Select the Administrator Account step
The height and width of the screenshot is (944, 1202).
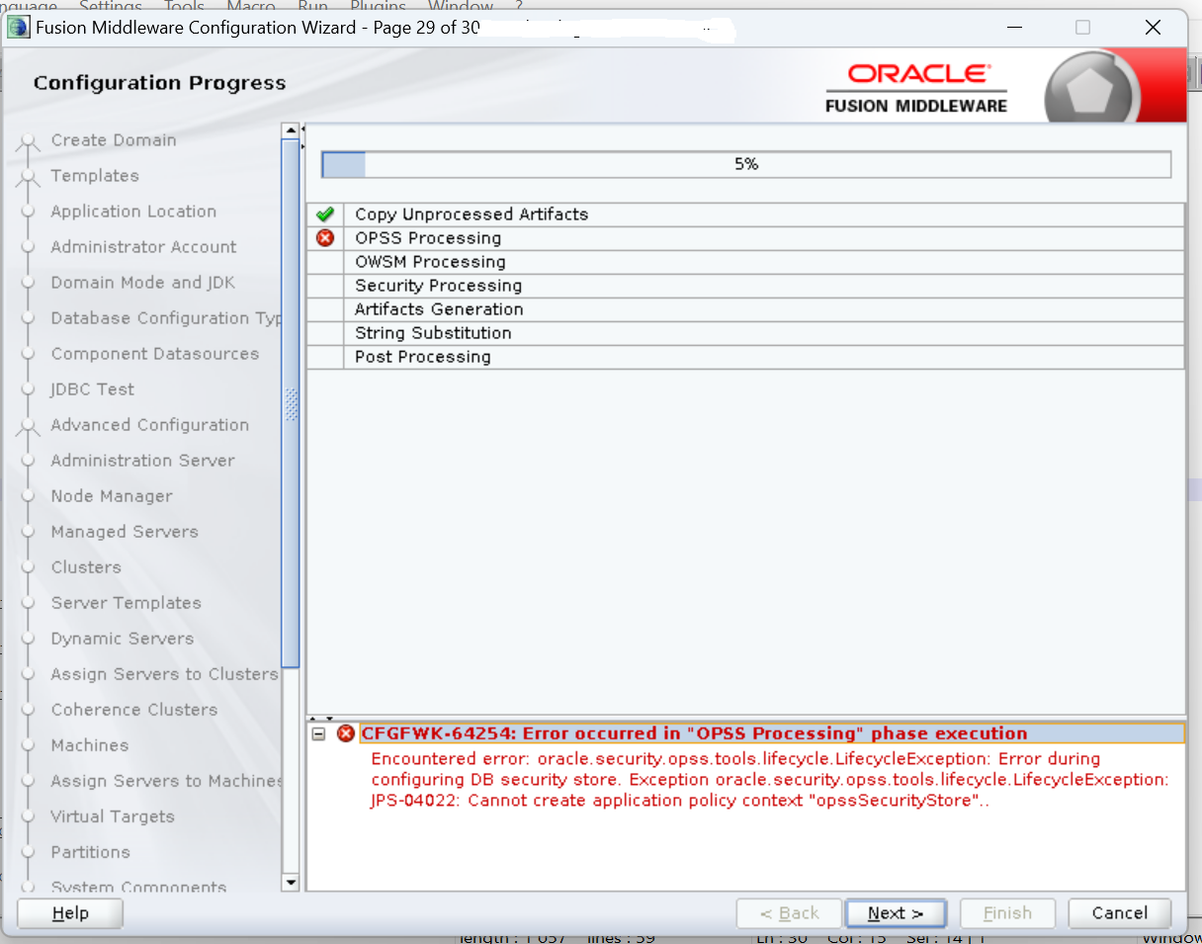[x=143, y=247]
